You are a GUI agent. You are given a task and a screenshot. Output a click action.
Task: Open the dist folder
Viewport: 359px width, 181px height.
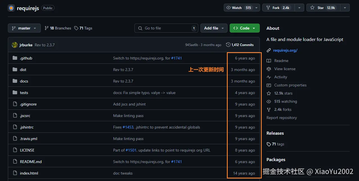[x=23, y=70]
